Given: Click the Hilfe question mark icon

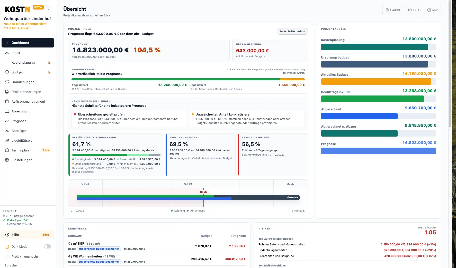Looking at the screenshot, I should click(x=7, y=235).
